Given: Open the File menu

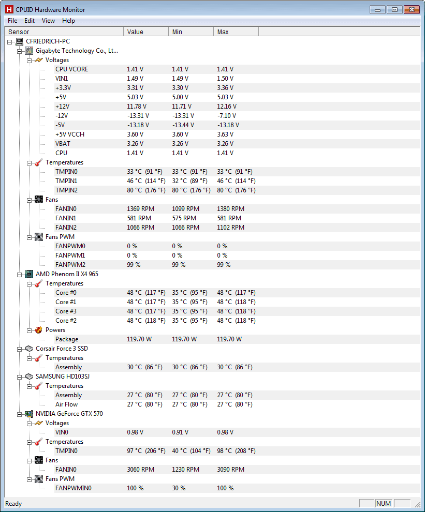Looking at the screenshot, I should [x=12, y=21].
